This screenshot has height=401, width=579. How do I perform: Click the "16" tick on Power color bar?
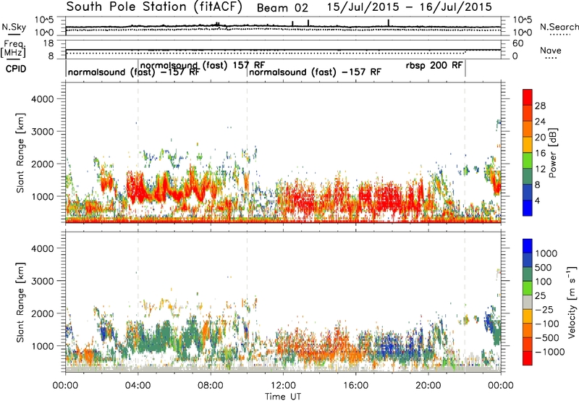tap(540, 153)
